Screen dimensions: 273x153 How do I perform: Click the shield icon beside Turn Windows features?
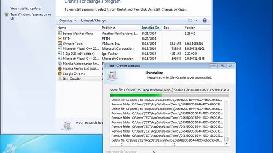[x=6, y=14]
